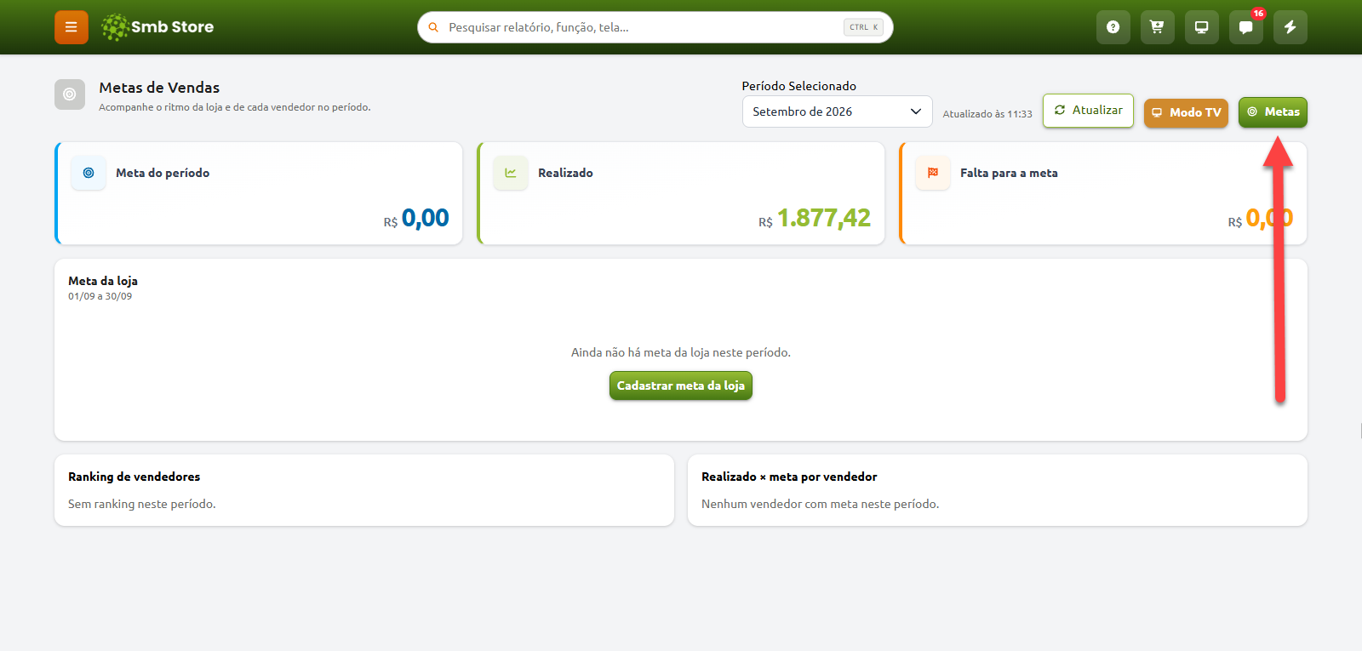Screen dimensions: 1362x651
Task: Open the Setembro de 2026 period dropdown
Action: click(837, 111)
